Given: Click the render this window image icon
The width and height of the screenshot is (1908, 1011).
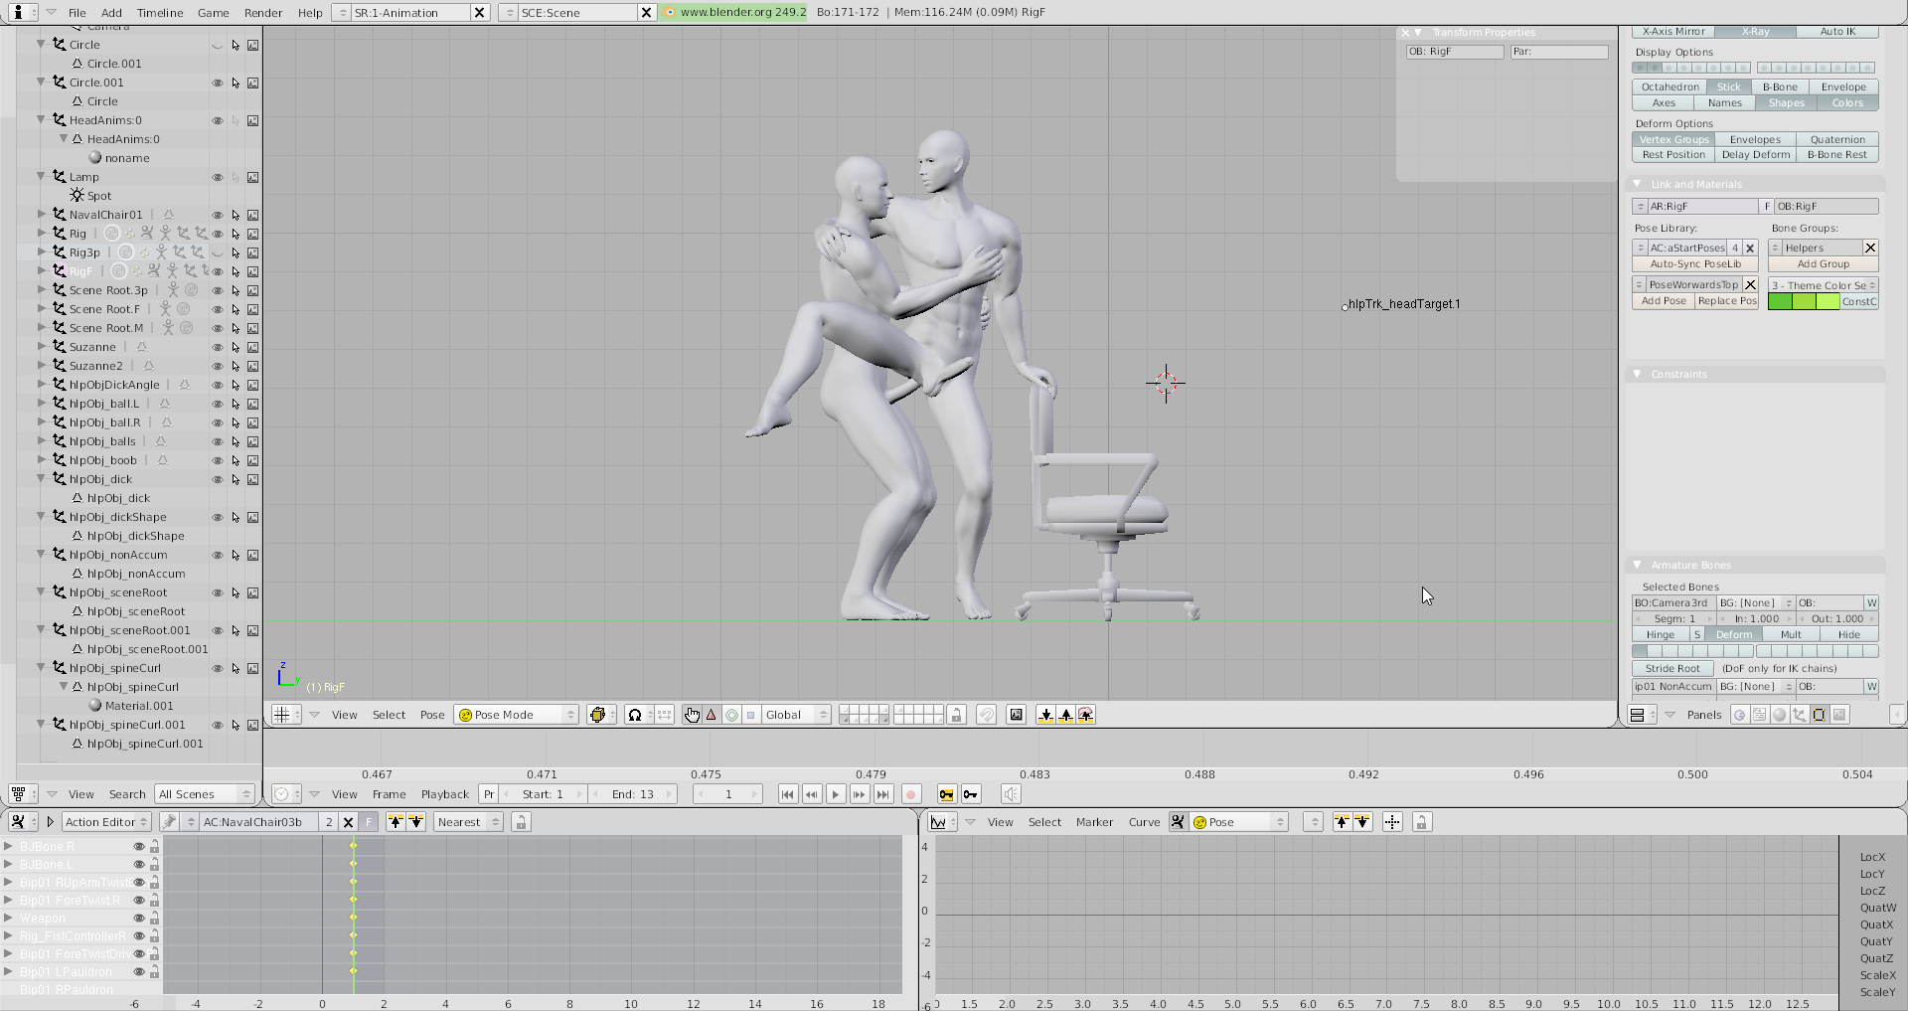Looking at the screenshot, I should click(x=1016, y=715).
